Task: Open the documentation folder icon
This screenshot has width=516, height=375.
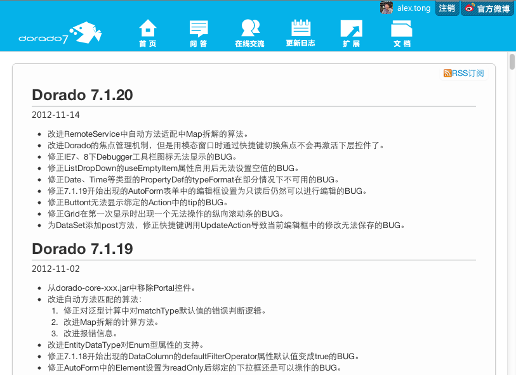Action: pyautogui.click(x=402, y=29)
